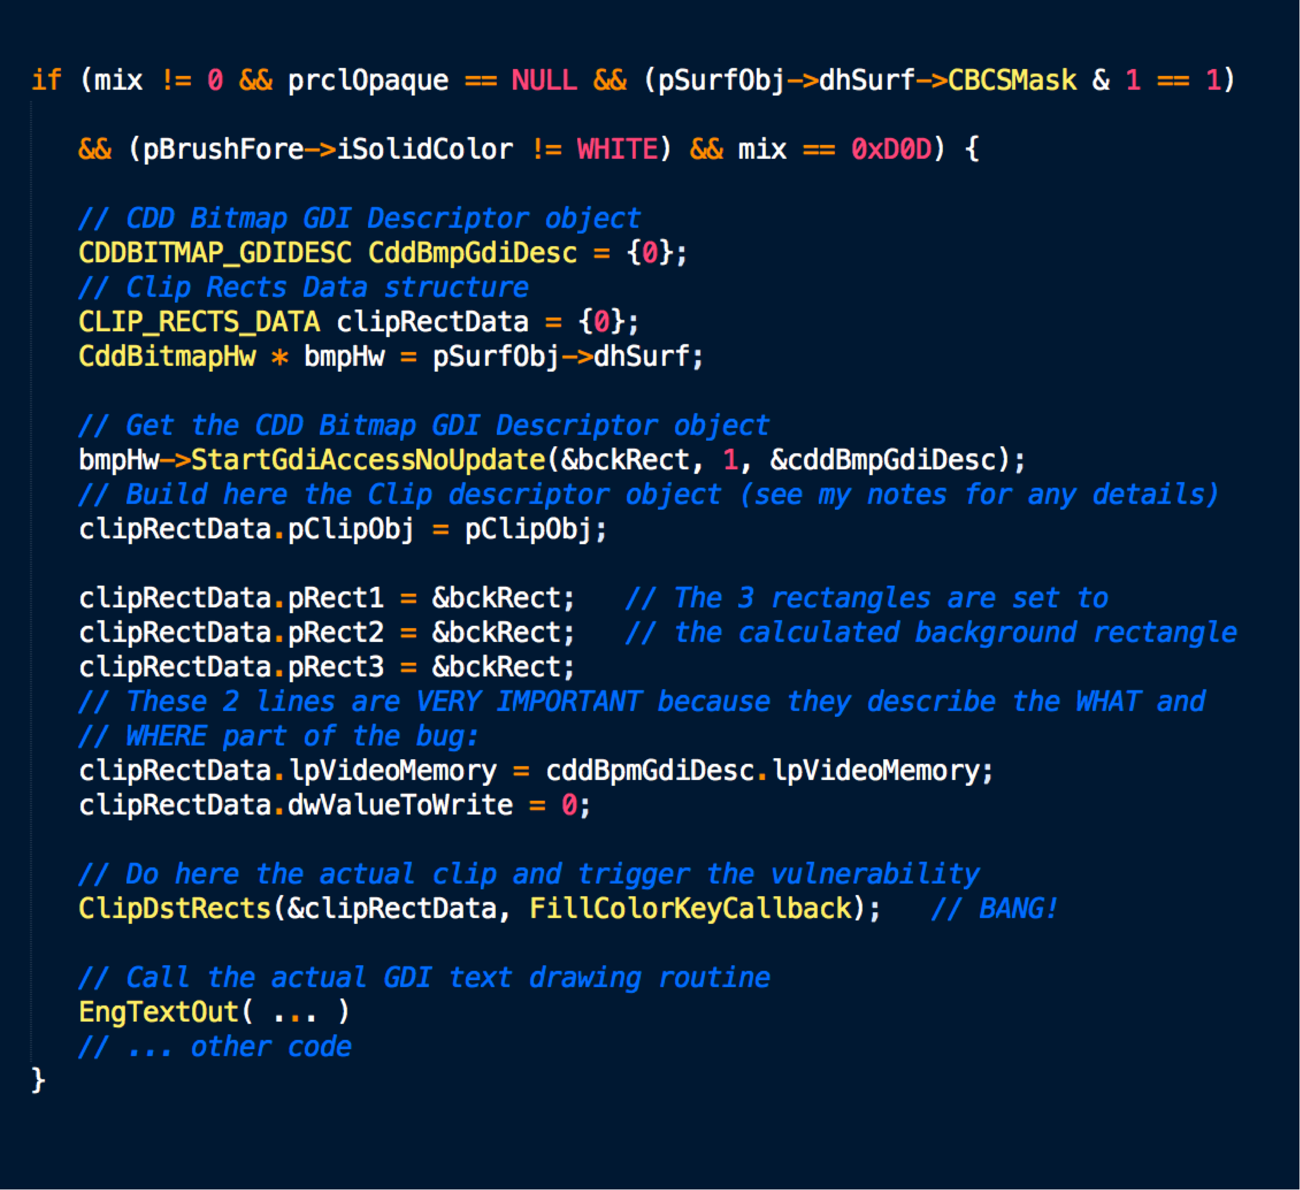The image size is (1300, 1190).
Task: Click the NULL constant in condition
Action: click(x=544, y=81)
